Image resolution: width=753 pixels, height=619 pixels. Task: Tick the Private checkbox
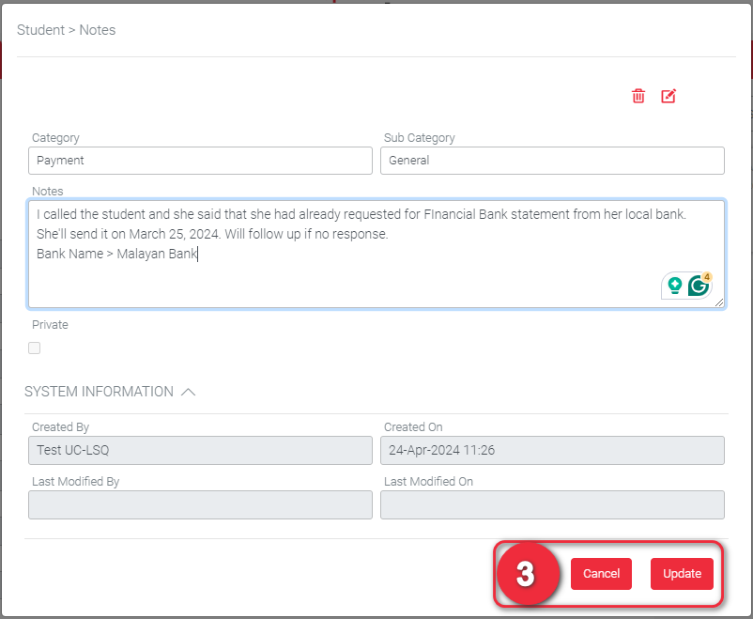(35, 348)
